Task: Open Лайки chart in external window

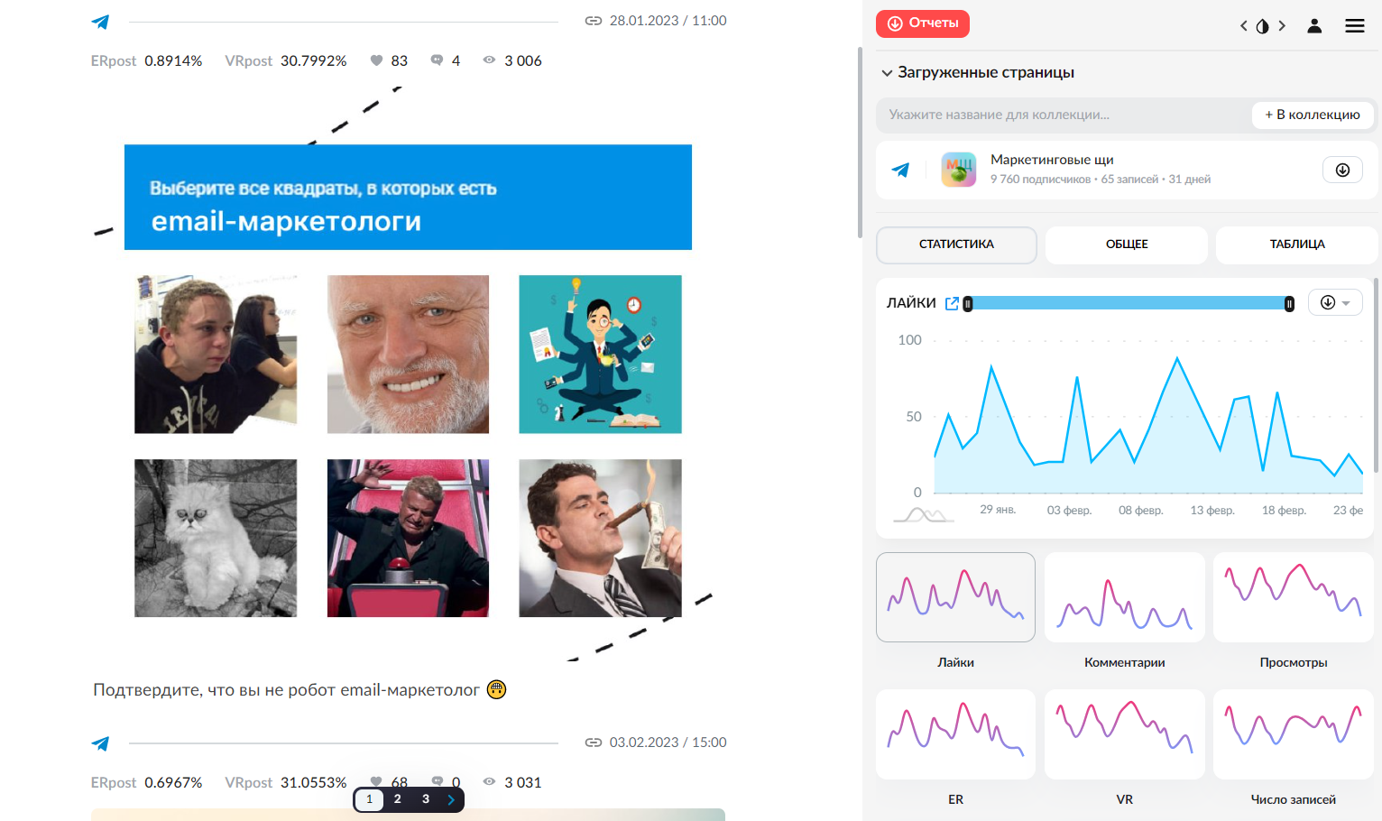Action: tap(952, 303)
